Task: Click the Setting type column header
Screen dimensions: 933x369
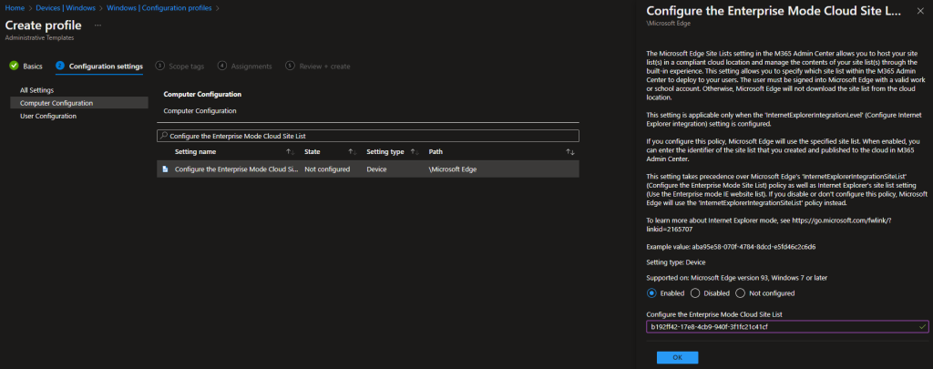Action: (385, 152)
